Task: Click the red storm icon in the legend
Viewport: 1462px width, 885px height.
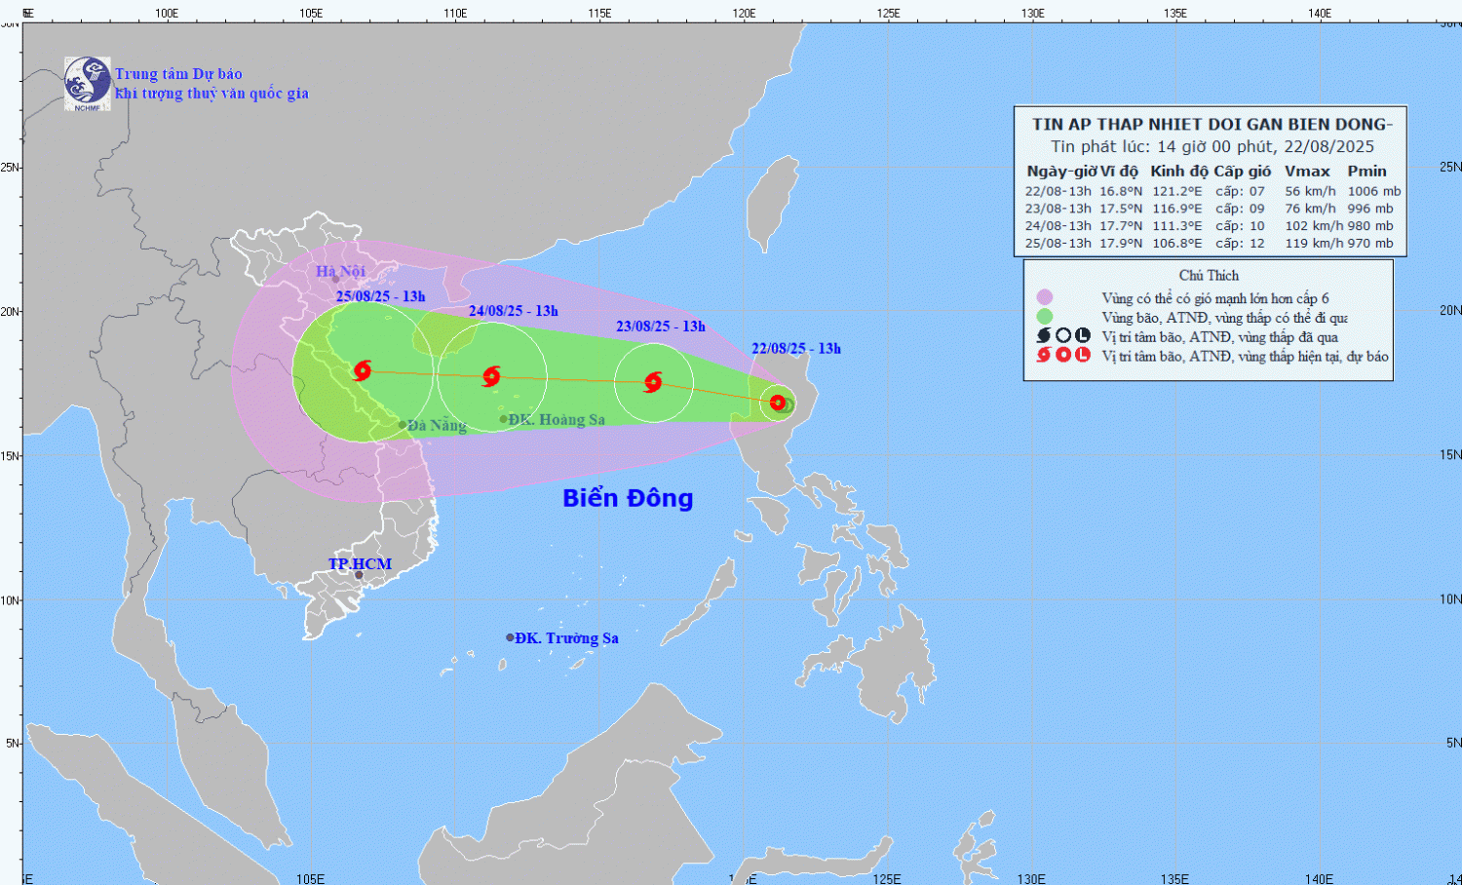Action: (x=1044, y=355)
